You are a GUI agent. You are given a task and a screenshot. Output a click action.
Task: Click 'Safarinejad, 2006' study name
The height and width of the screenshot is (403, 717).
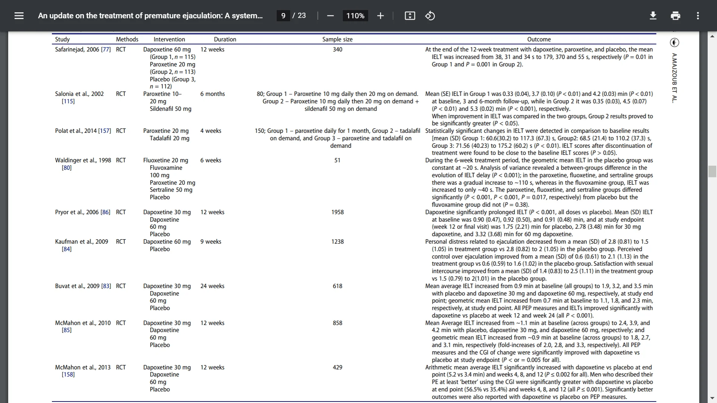[77, 50]
